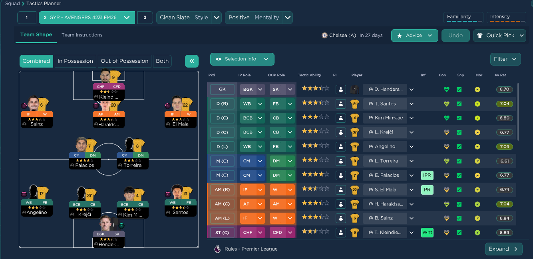Toggle sharpness checkbox for D. Henderson
The width and height of the screenshot is (533, 259).
point(459,90)
